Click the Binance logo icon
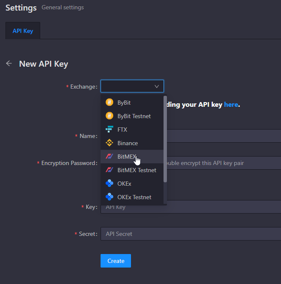Viewport: 281px width, 284px height. (x=109, y=143)
